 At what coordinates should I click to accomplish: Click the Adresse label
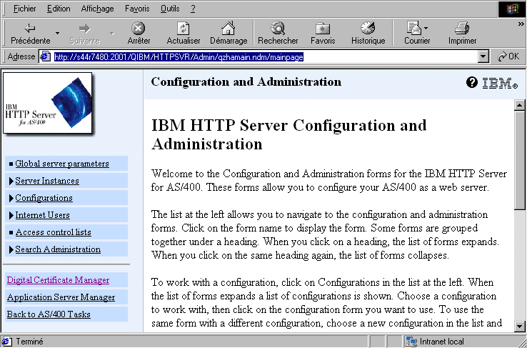[21, 57]
